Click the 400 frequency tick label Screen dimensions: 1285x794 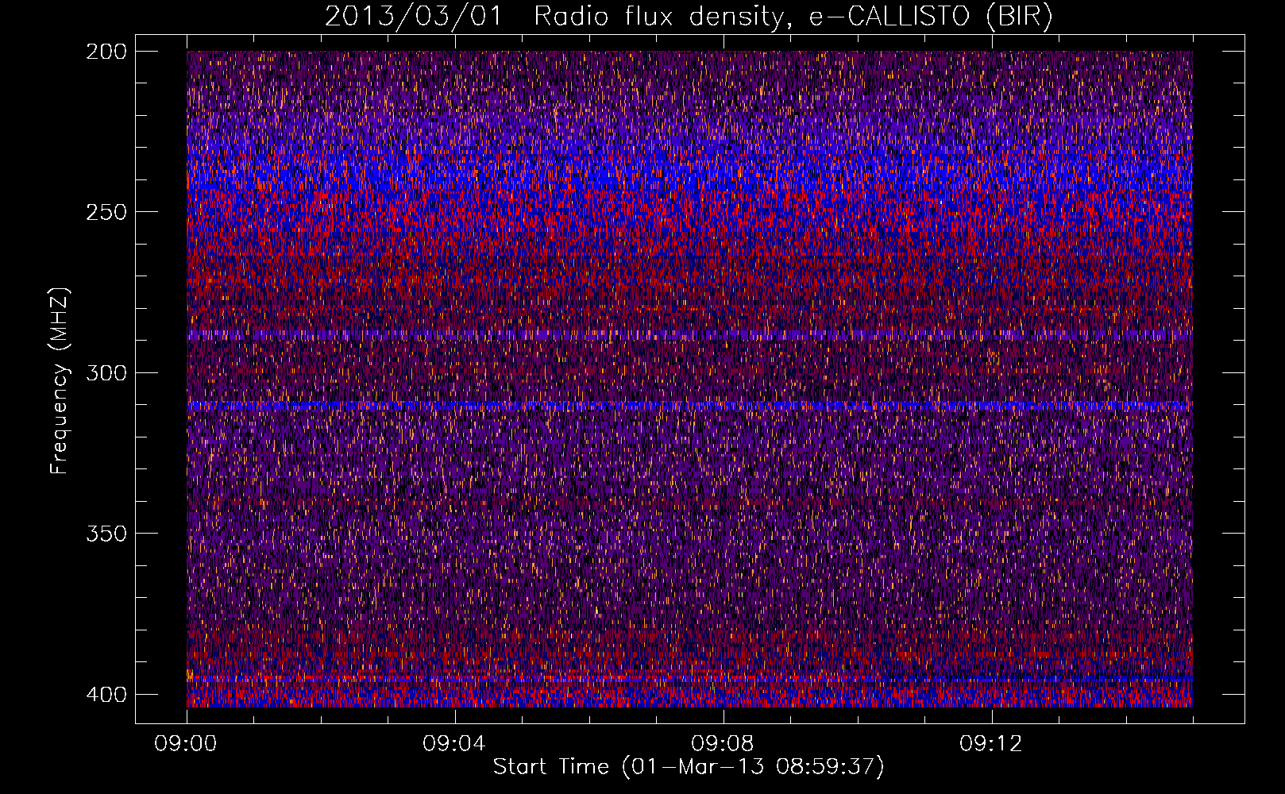click(x=106, y=694)
